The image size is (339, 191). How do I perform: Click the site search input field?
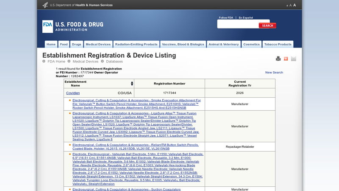coord(238,24)
